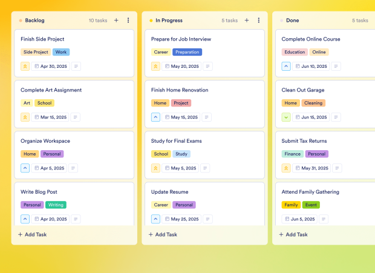Screen dimensions: 375x273
Task: Open description icon on Update Resume card
Action: [x=208, y=219]
